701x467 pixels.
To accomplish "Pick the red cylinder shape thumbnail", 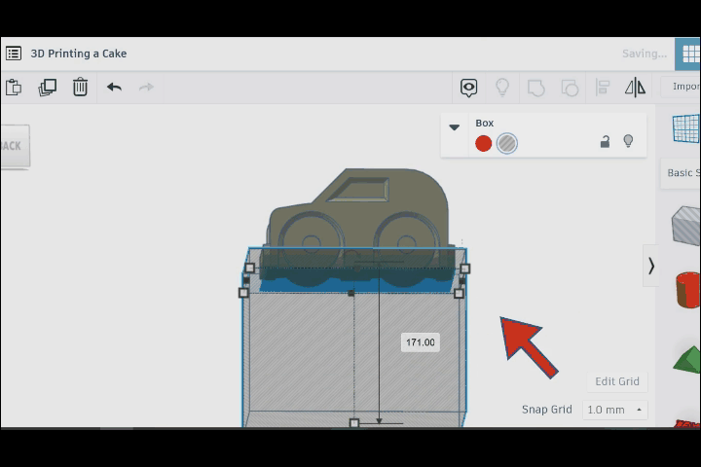I will (687, 290).
